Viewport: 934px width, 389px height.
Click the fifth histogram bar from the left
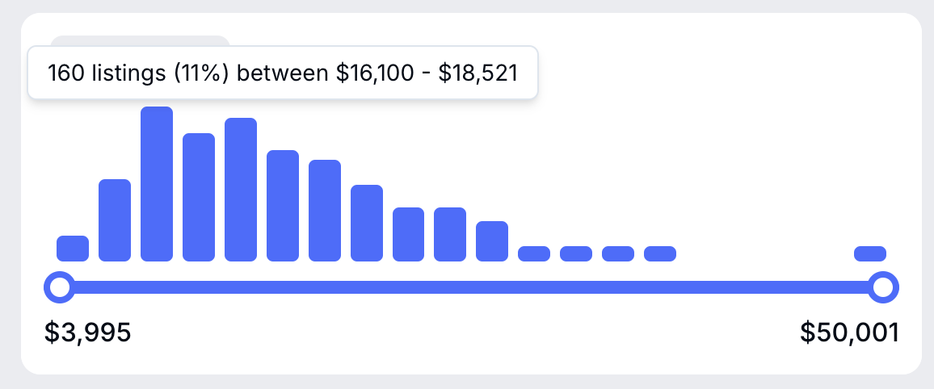click(241, 190)
